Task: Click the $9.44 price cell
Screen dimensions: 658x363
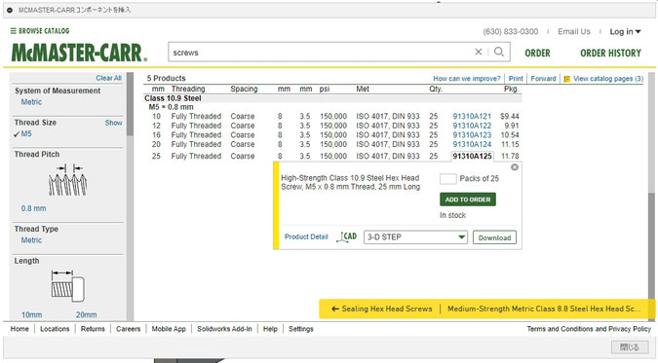Action: click(510, 116)
